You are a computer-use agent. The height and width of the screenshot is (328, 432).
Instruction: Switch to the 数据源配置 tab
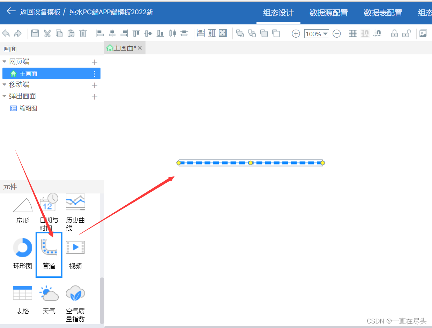pyautogui.click(x=328, y=13)
